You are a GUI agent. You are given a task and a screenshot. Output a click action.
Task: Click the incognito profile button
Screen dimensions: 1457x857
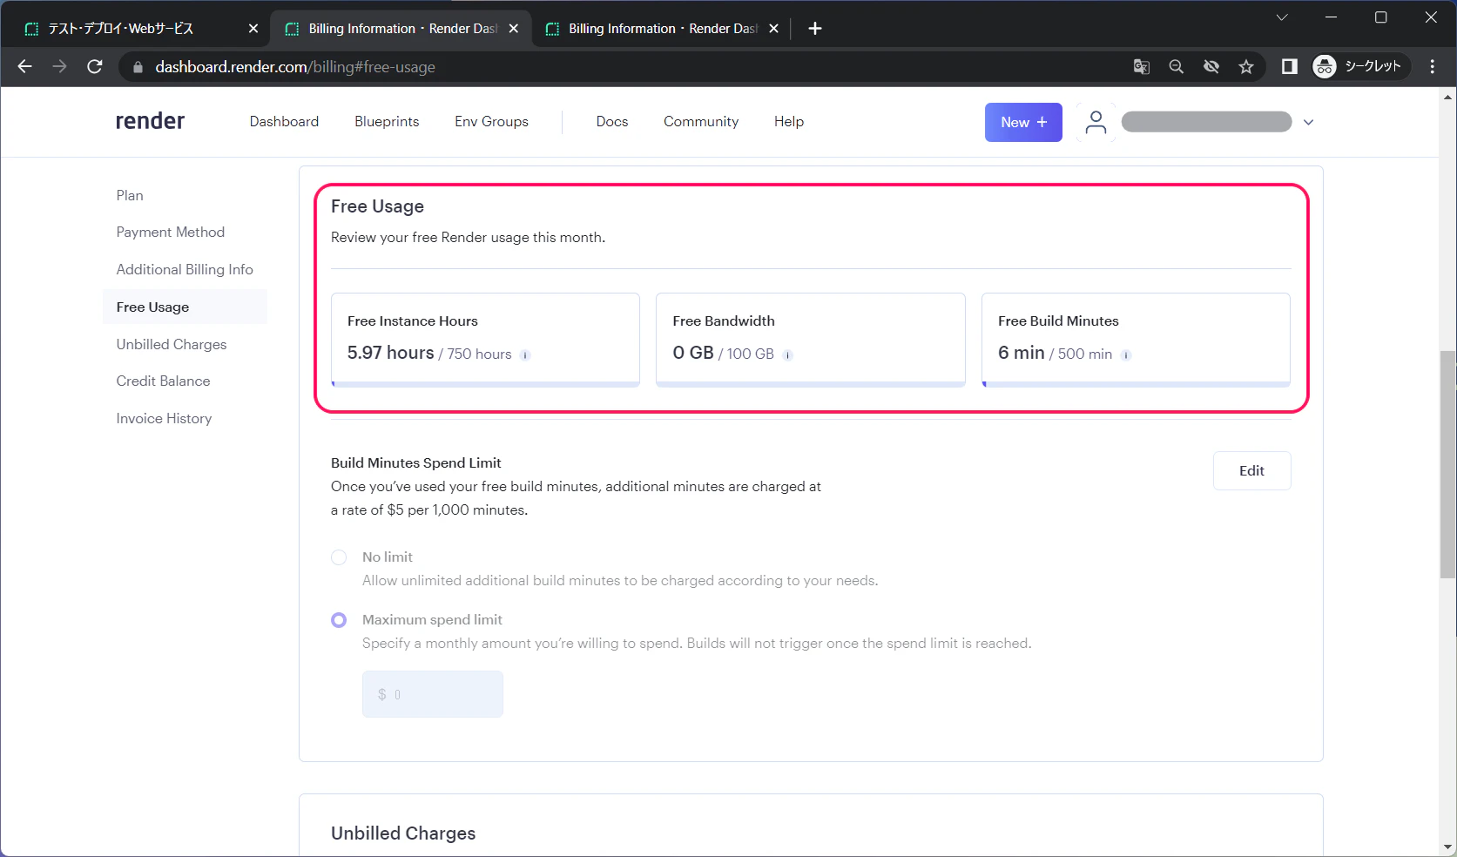1360,66
